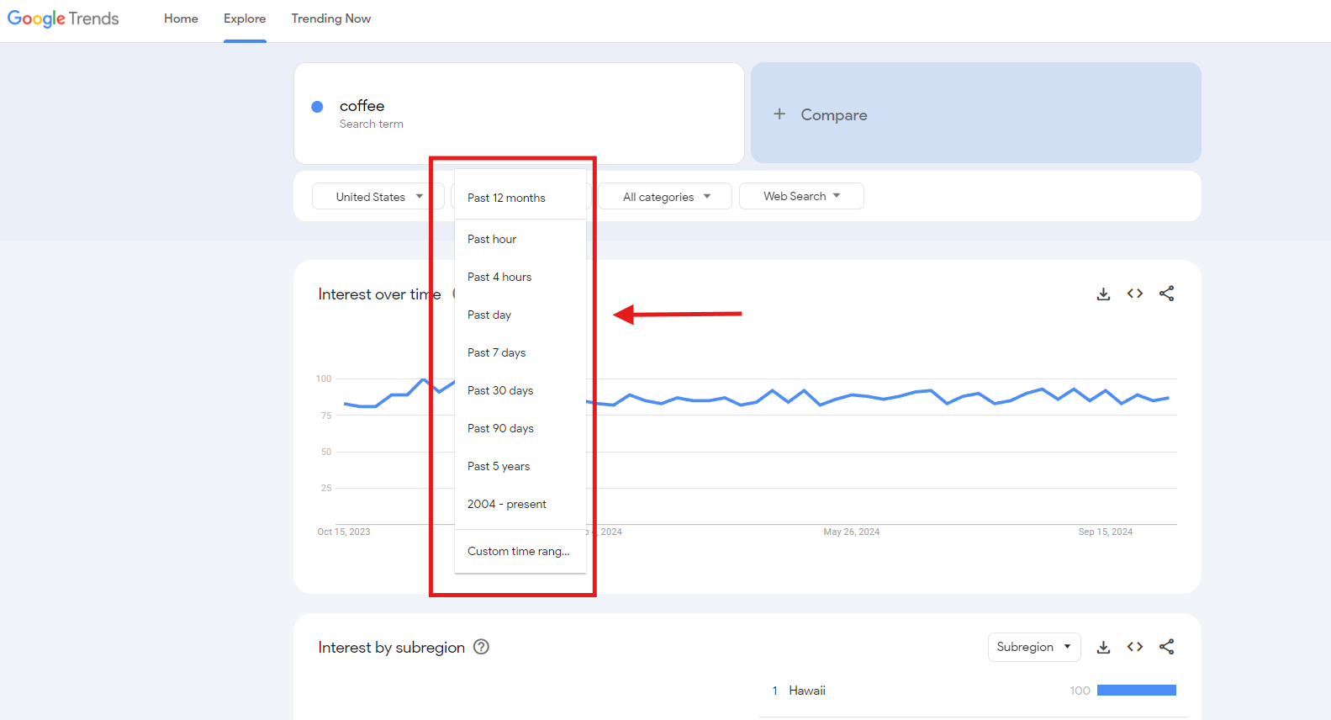Open Custom time range option

coord(520,551)
